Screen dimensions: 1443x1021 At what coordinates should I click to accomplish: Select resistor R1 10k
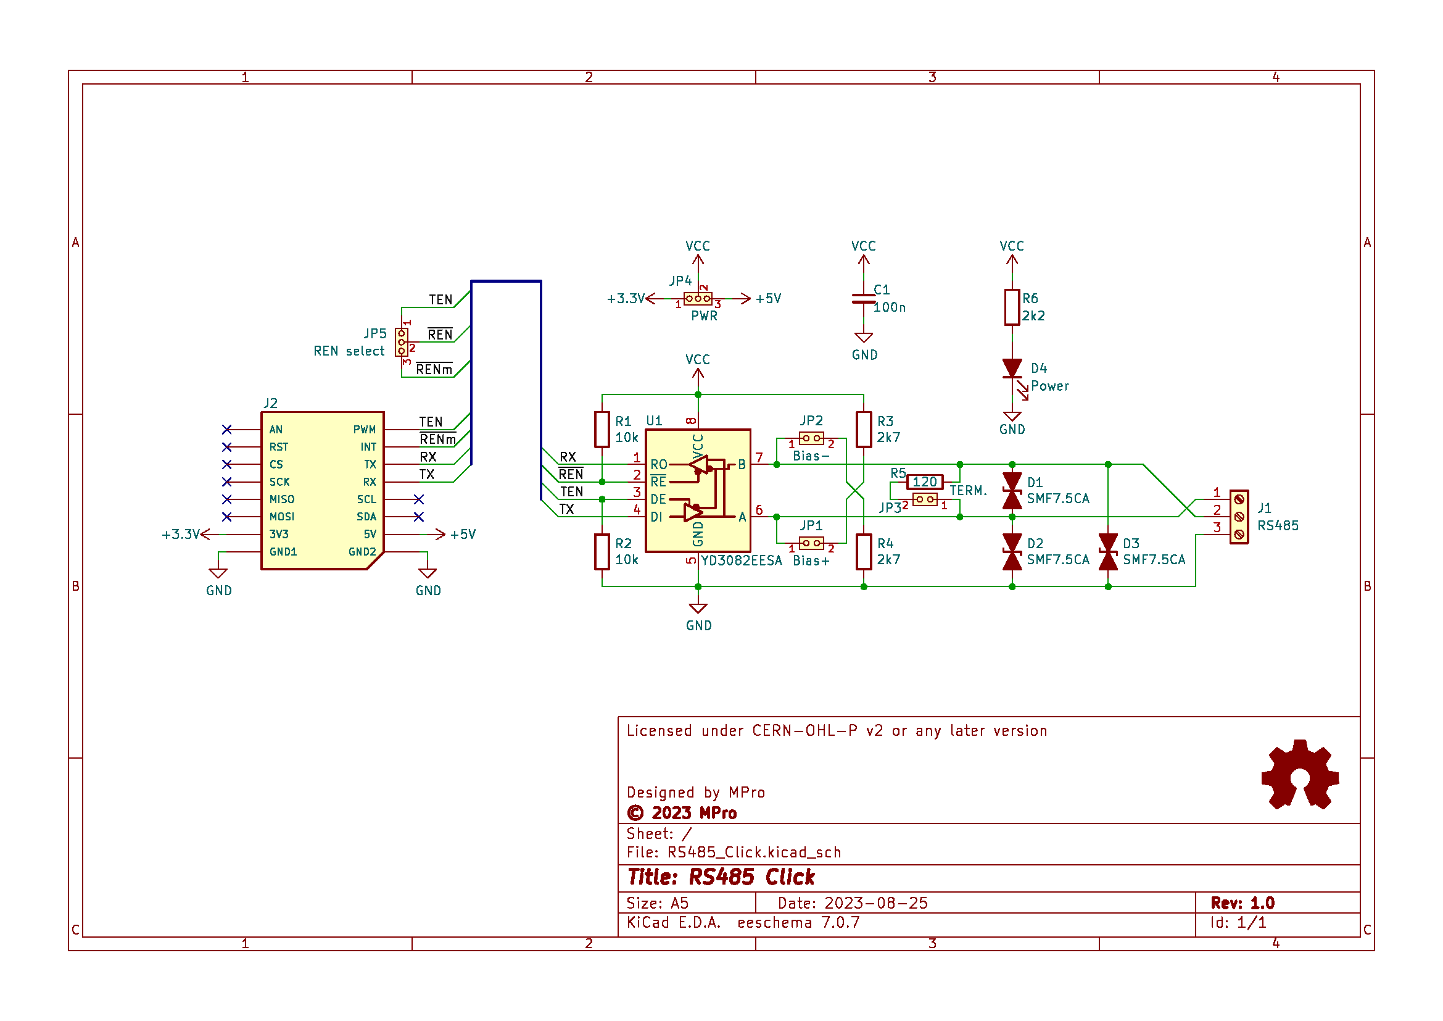pos(602,430)
